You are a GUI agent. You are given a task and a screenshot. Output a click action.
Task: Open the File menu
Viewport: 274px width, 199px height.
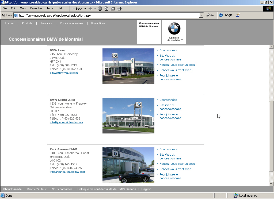(5, 8)
